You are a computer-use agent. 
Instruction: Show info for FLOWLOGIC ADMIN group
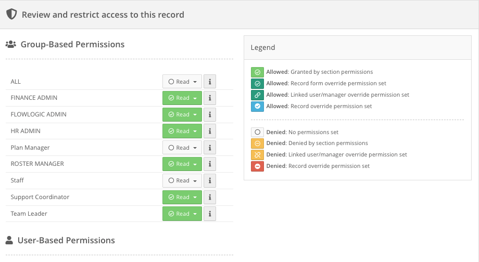pos(210,114)
